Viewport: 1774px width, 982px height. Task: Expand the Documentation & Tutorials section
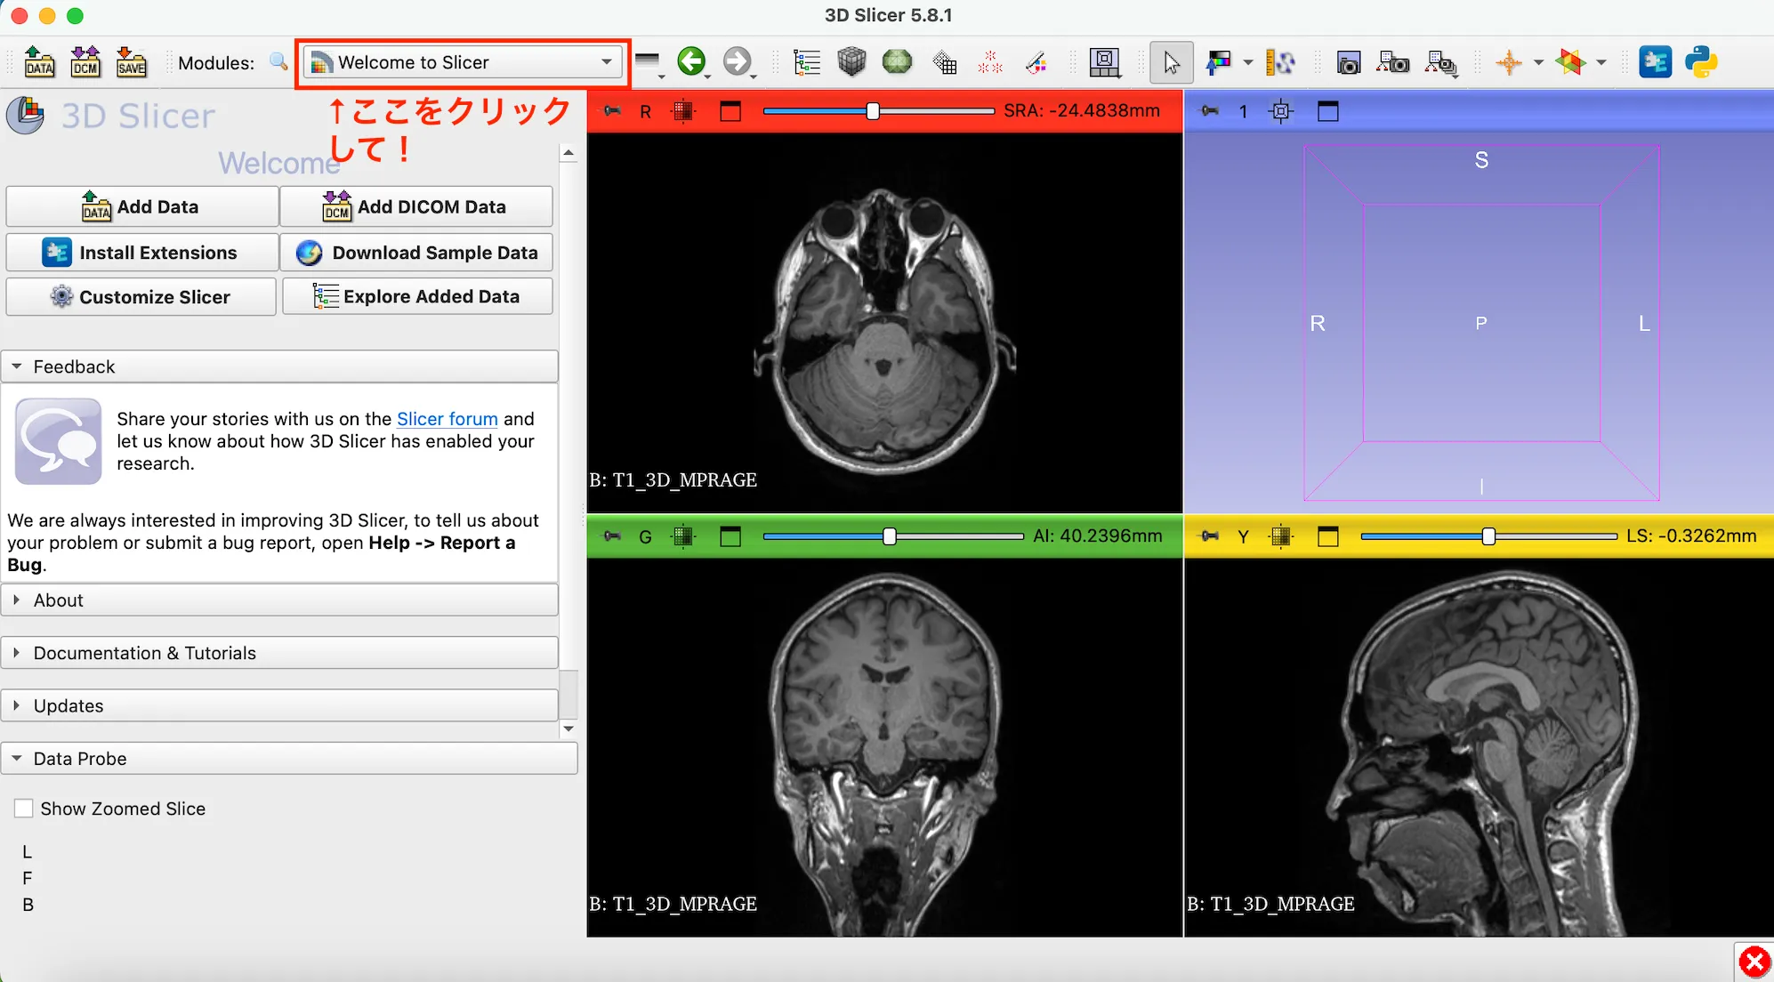click(144, 652)
